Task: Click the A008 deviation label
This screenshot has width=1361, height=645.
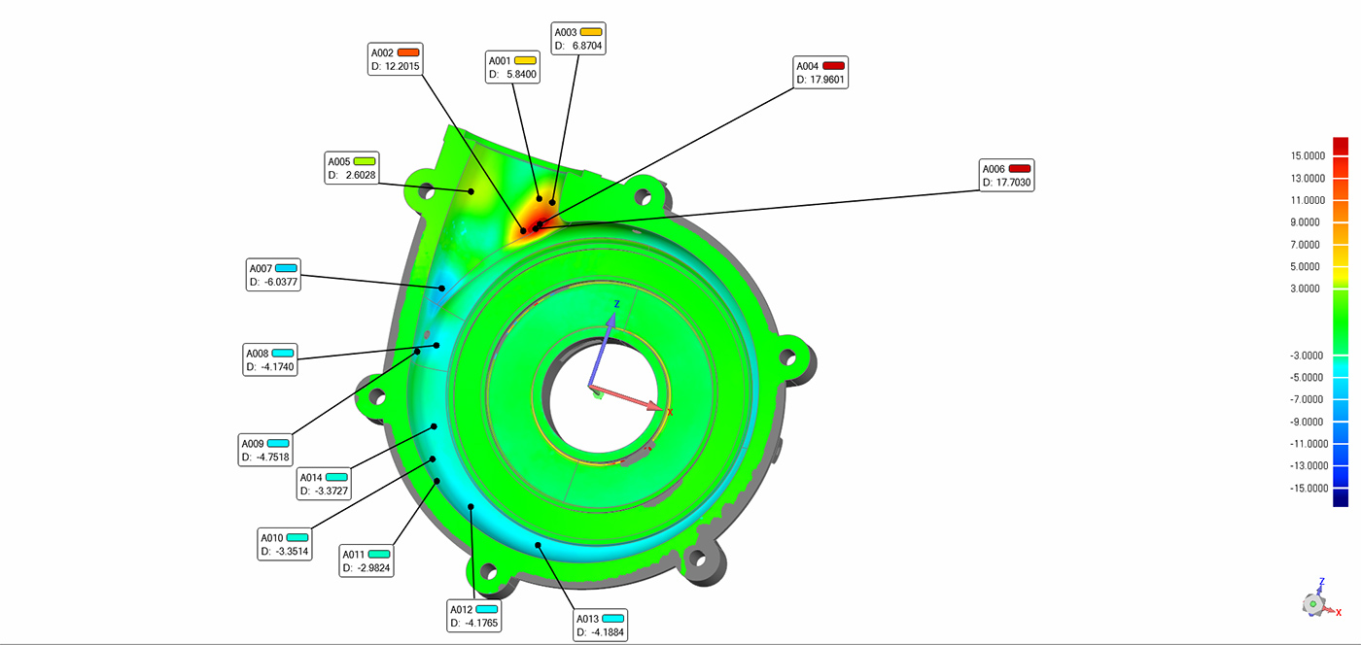Action: [269, 359]
